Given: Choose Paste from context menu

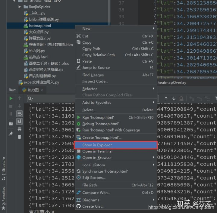Looking at the screenshot, I should [x=116, y=61].
